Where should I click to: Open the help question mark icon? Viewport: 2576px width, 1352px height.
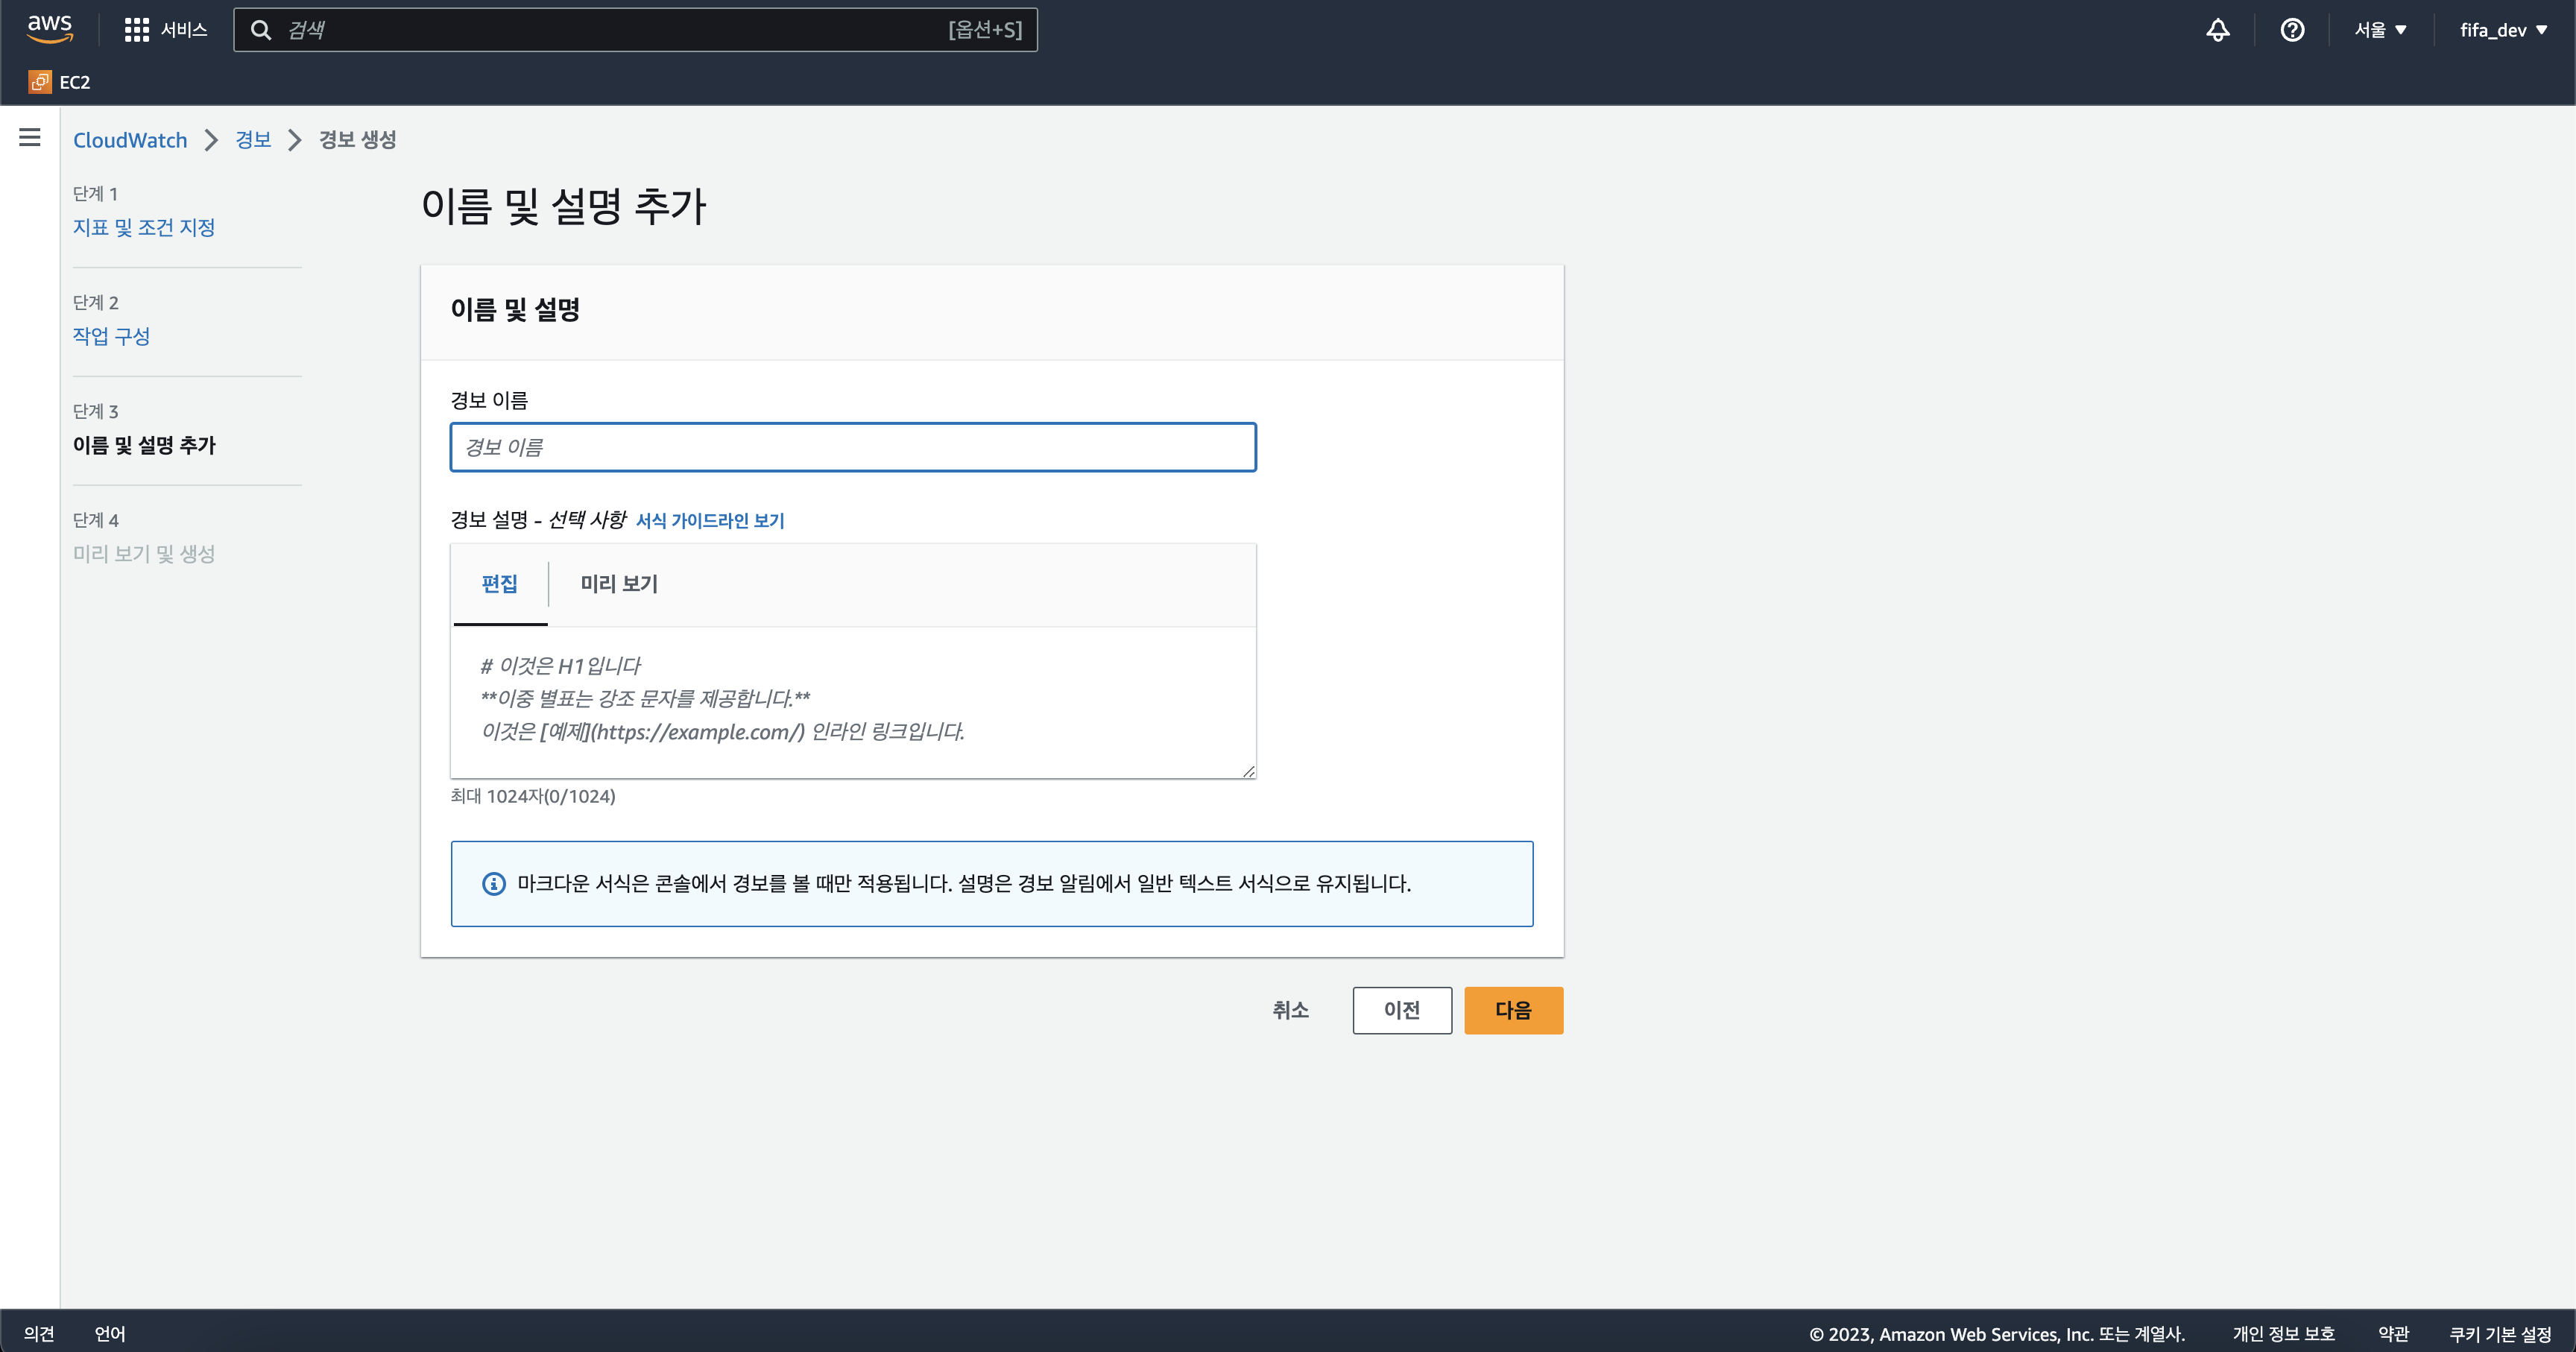coord(2292,30)
